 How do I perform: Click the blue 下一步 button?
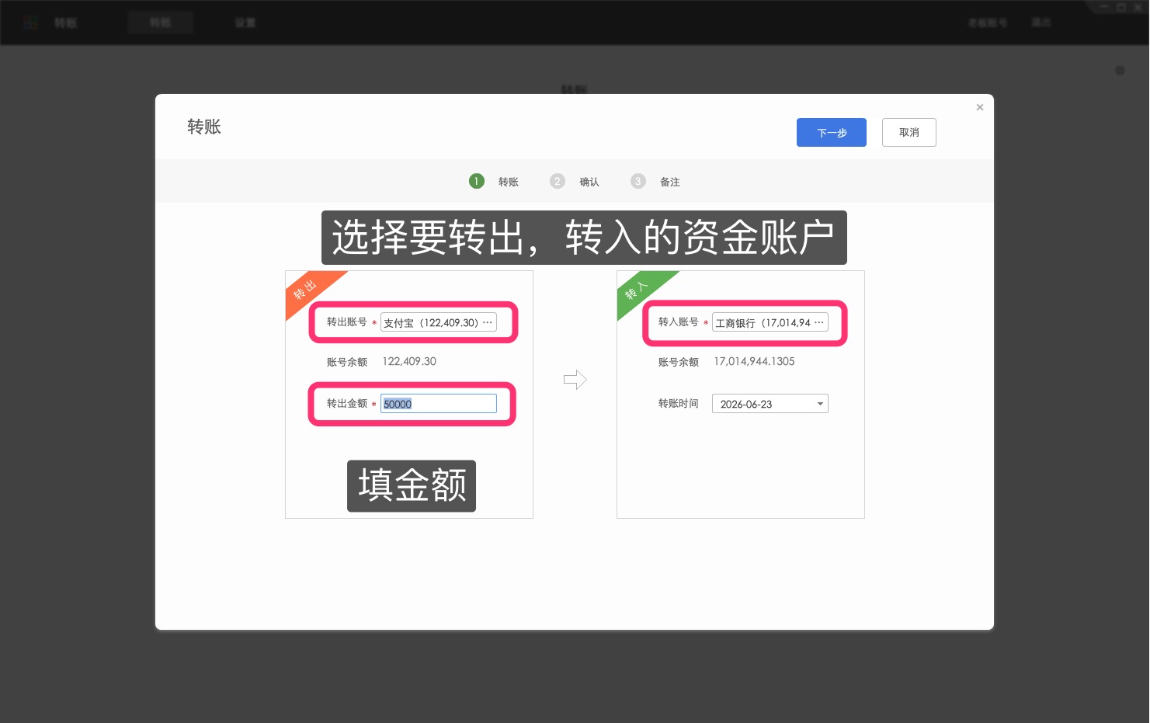[x=831, y=133]
